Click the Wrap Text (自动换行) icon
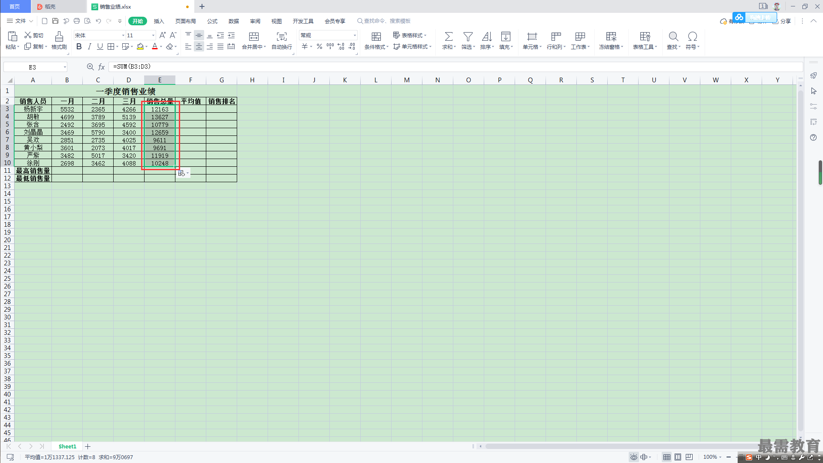The height and width of the screenshot is (463, 823). click(x=281, y=36)
